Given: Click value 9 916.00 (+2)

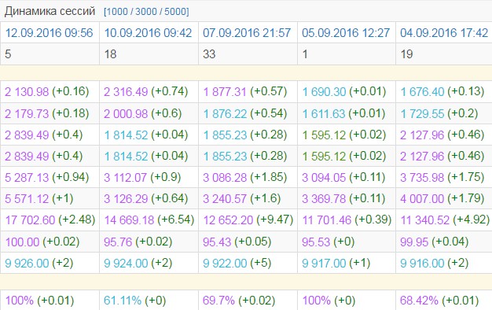Looking at the screenshot, I should (x=435, y=264).
